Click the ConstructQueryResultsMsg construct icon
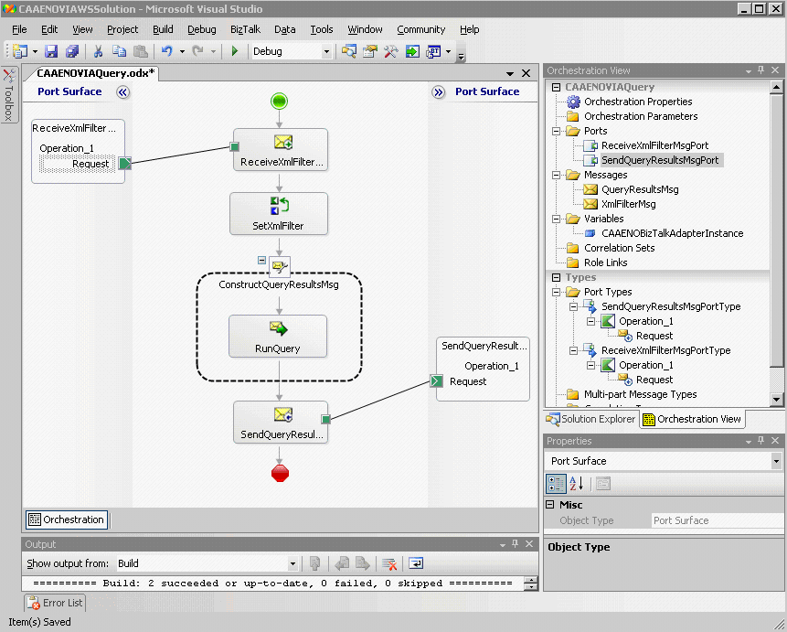This screenshot has height=632, width=787. (280, 266)
